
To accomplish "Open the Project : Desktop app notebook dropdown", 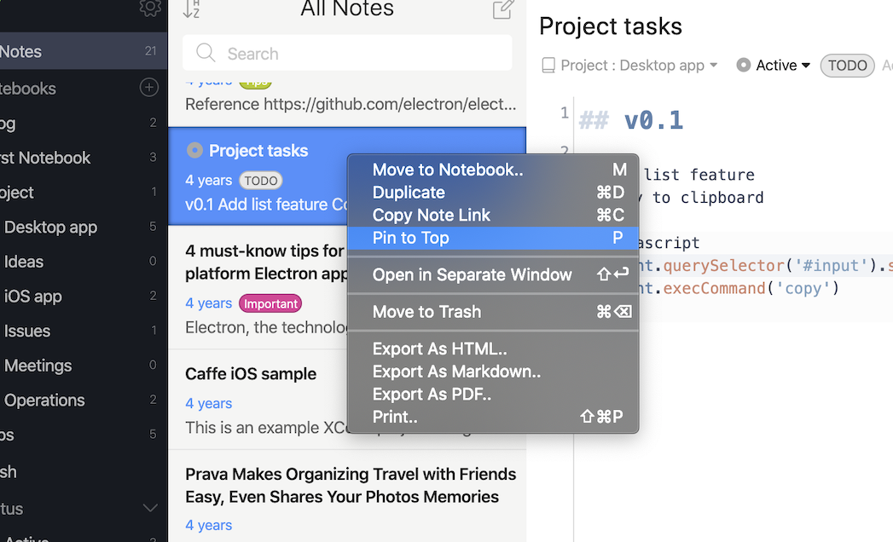I will click(x=713, y=66).
